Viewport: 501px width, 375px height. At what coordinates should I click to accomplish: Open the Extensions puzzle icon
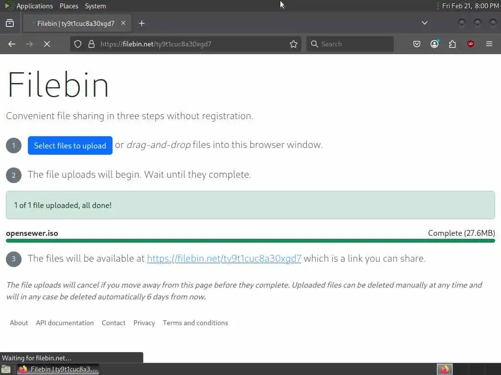coord(453,44)
